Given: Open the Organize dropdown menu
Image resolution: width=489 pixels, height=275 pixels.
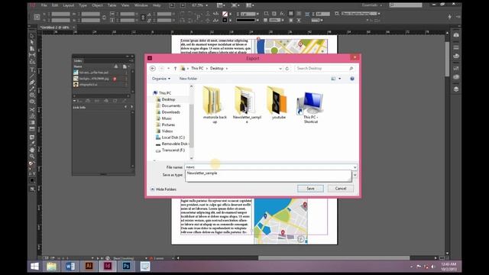Looking at the screenshot, I should pos(161,79).
